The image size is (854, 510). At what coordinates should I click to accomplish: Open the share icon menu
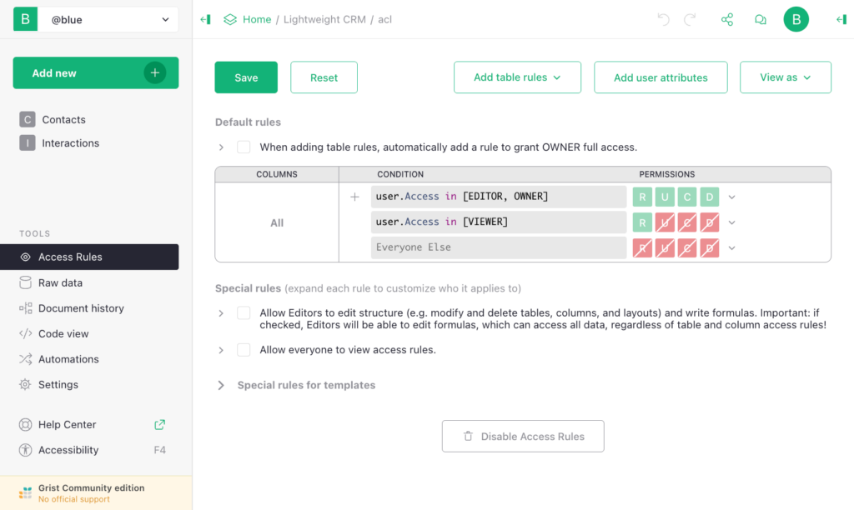point(727,20)
